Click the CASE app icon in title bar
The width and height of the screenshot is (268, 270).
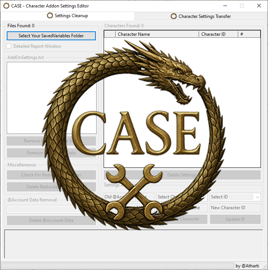6,6
